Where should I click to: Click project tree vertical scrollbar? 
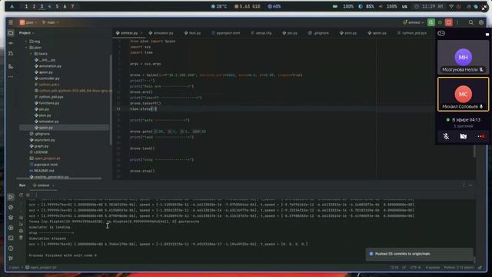(x=111, y=100)
